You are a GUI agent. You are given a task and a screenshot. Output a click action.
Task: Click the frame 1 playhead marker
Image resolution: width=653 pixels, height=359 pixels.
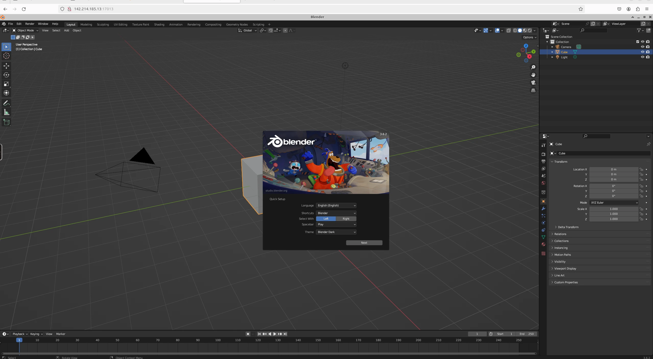click(19, 340)
